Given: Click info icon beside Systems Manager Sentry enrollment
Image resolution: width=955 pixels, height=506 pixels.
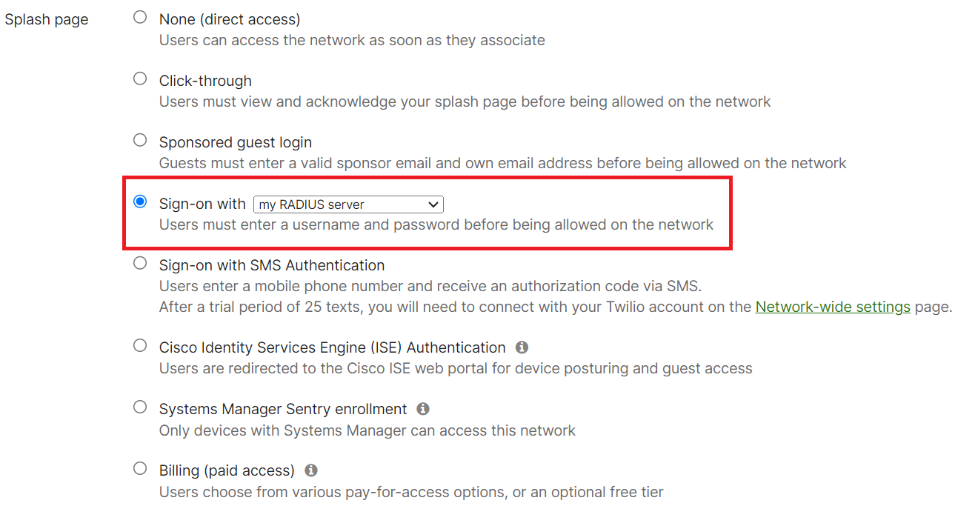Looking at the screenshot, I should pyautogui.click(x=423, y=409).
